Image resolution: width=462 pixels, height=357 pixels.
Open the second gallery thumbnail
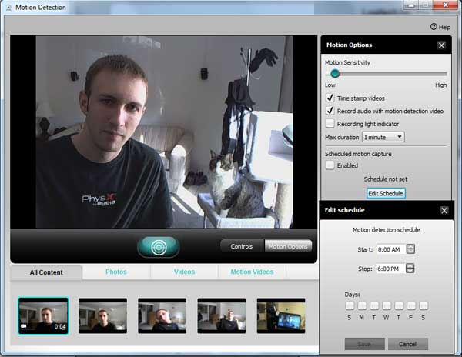point(103,315)
